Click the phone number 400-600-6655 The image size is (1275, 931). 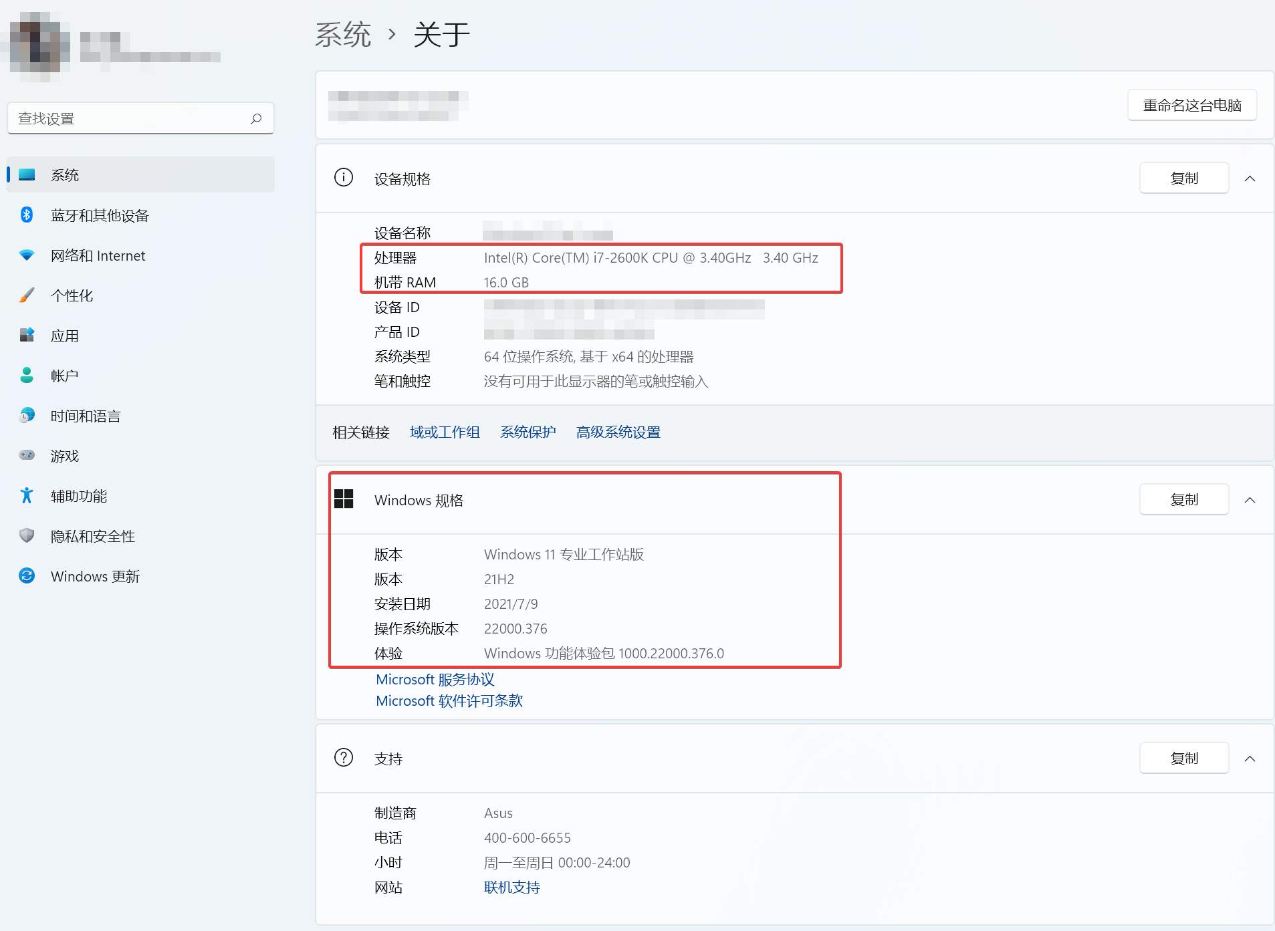(528, 838)
